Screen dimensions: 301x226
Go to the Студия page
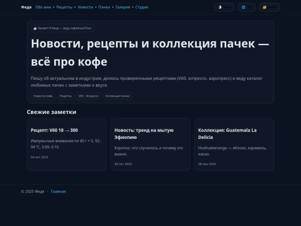click(x=142, y=7)
